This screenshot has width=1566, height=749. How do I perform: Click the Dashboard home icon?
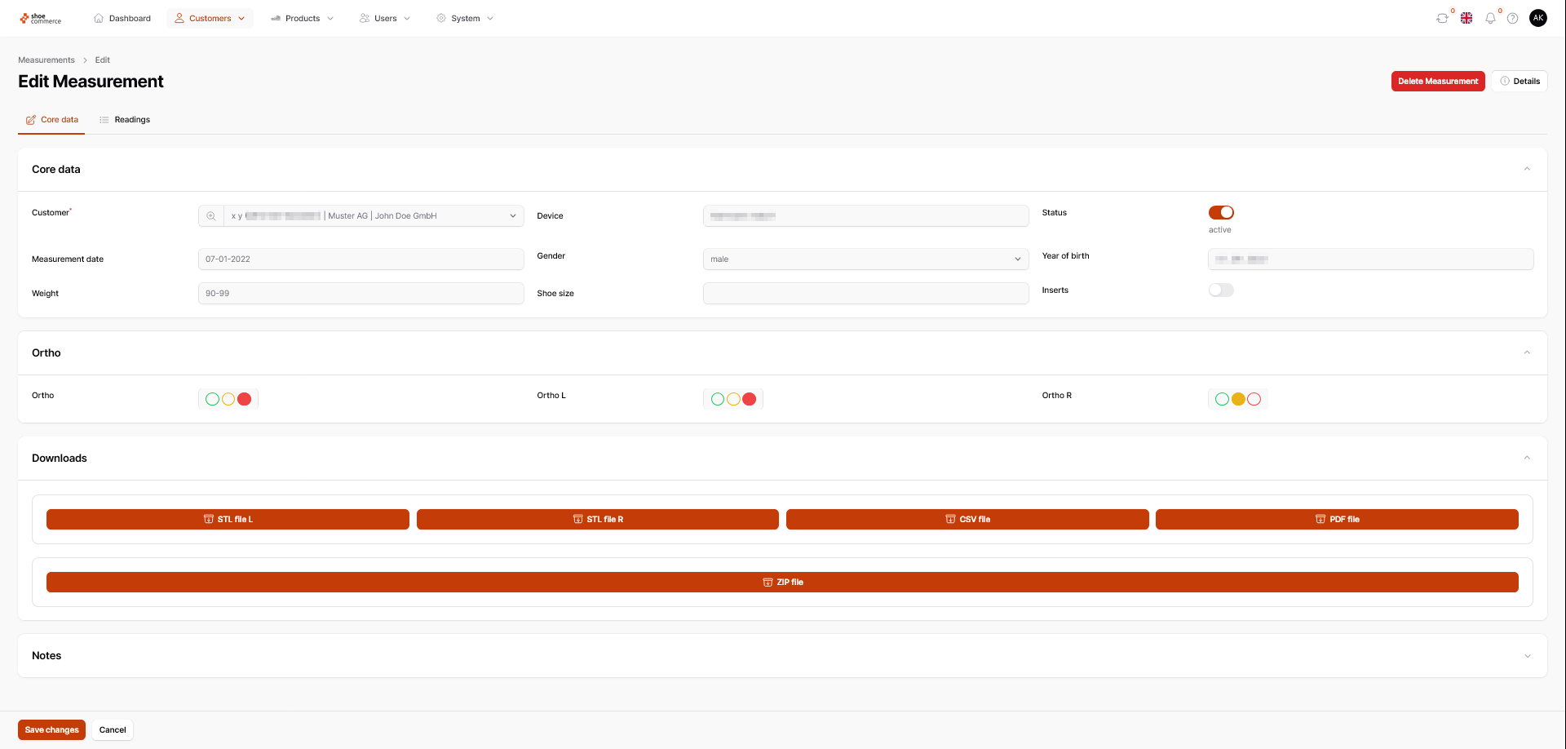pyautogui.click(x=99, y=18)
